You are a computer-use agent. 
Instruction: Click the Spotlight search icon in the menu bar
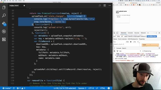[x=157, y=0]
